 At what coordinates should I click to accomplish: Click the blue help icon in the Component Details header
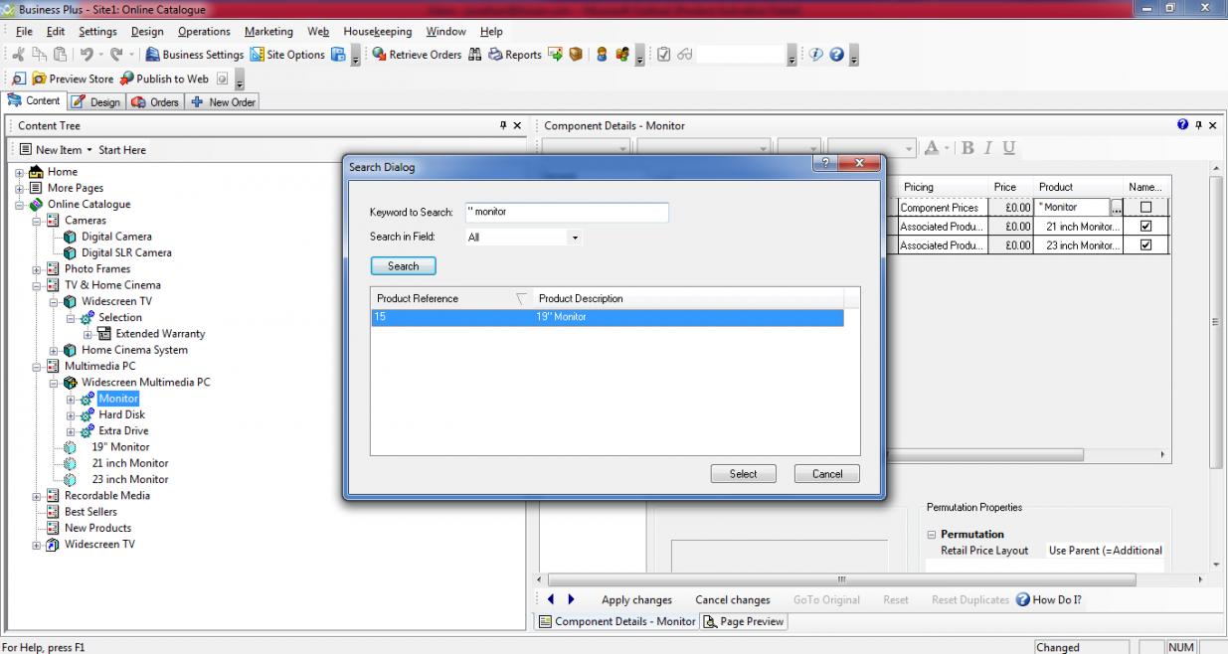pyautogui.click(x=1182, y=125)
